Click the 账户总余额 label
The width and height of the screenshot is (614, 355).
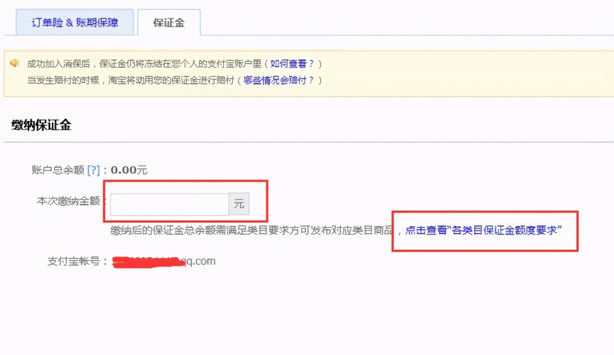click(58, 170)
